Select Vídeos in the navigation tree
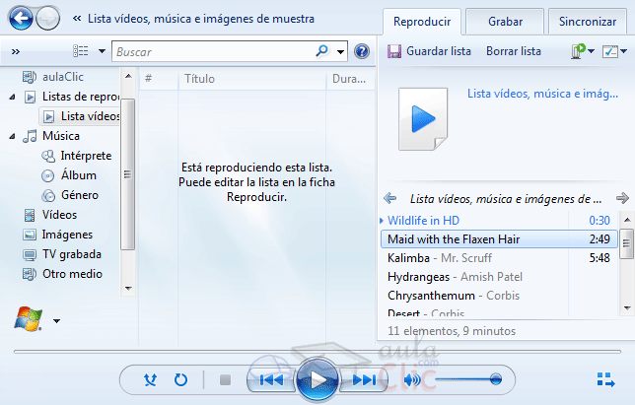This screenshot has width=635, height=405. point(50,215)
